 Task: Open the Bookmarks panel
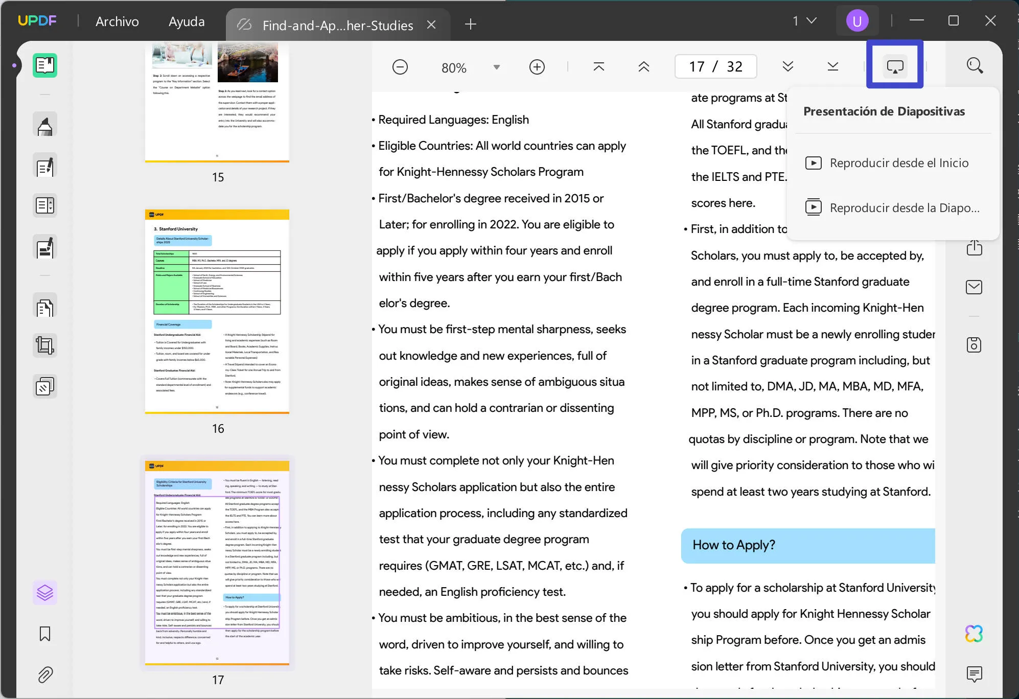(45, 634)
